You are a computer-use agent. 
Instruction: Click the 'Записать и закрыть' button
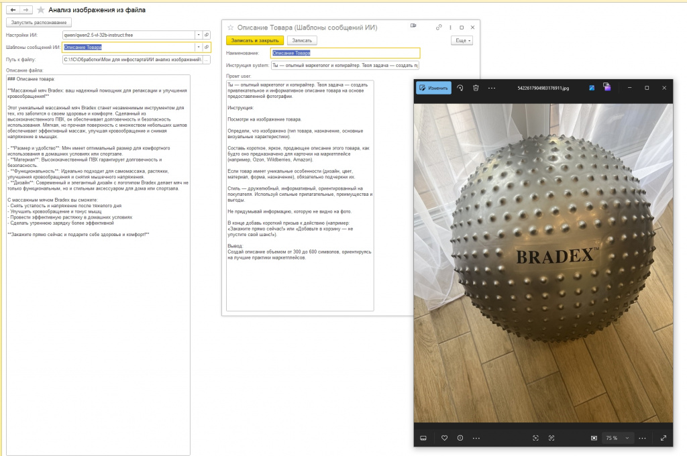(255, 40)
